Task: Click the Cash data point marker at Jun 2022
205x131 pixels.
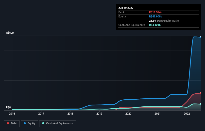Action: click(201, 104)
